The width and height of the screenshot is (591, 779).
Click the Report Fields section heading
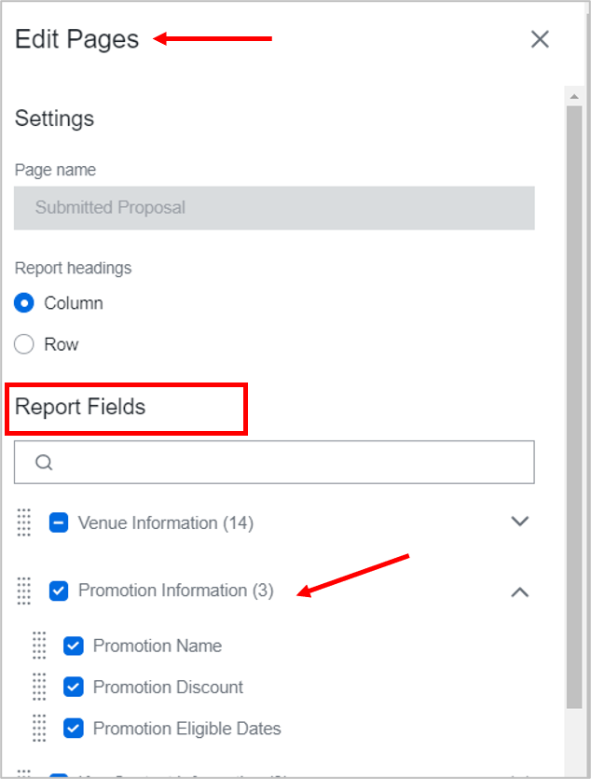pos(82,408)
